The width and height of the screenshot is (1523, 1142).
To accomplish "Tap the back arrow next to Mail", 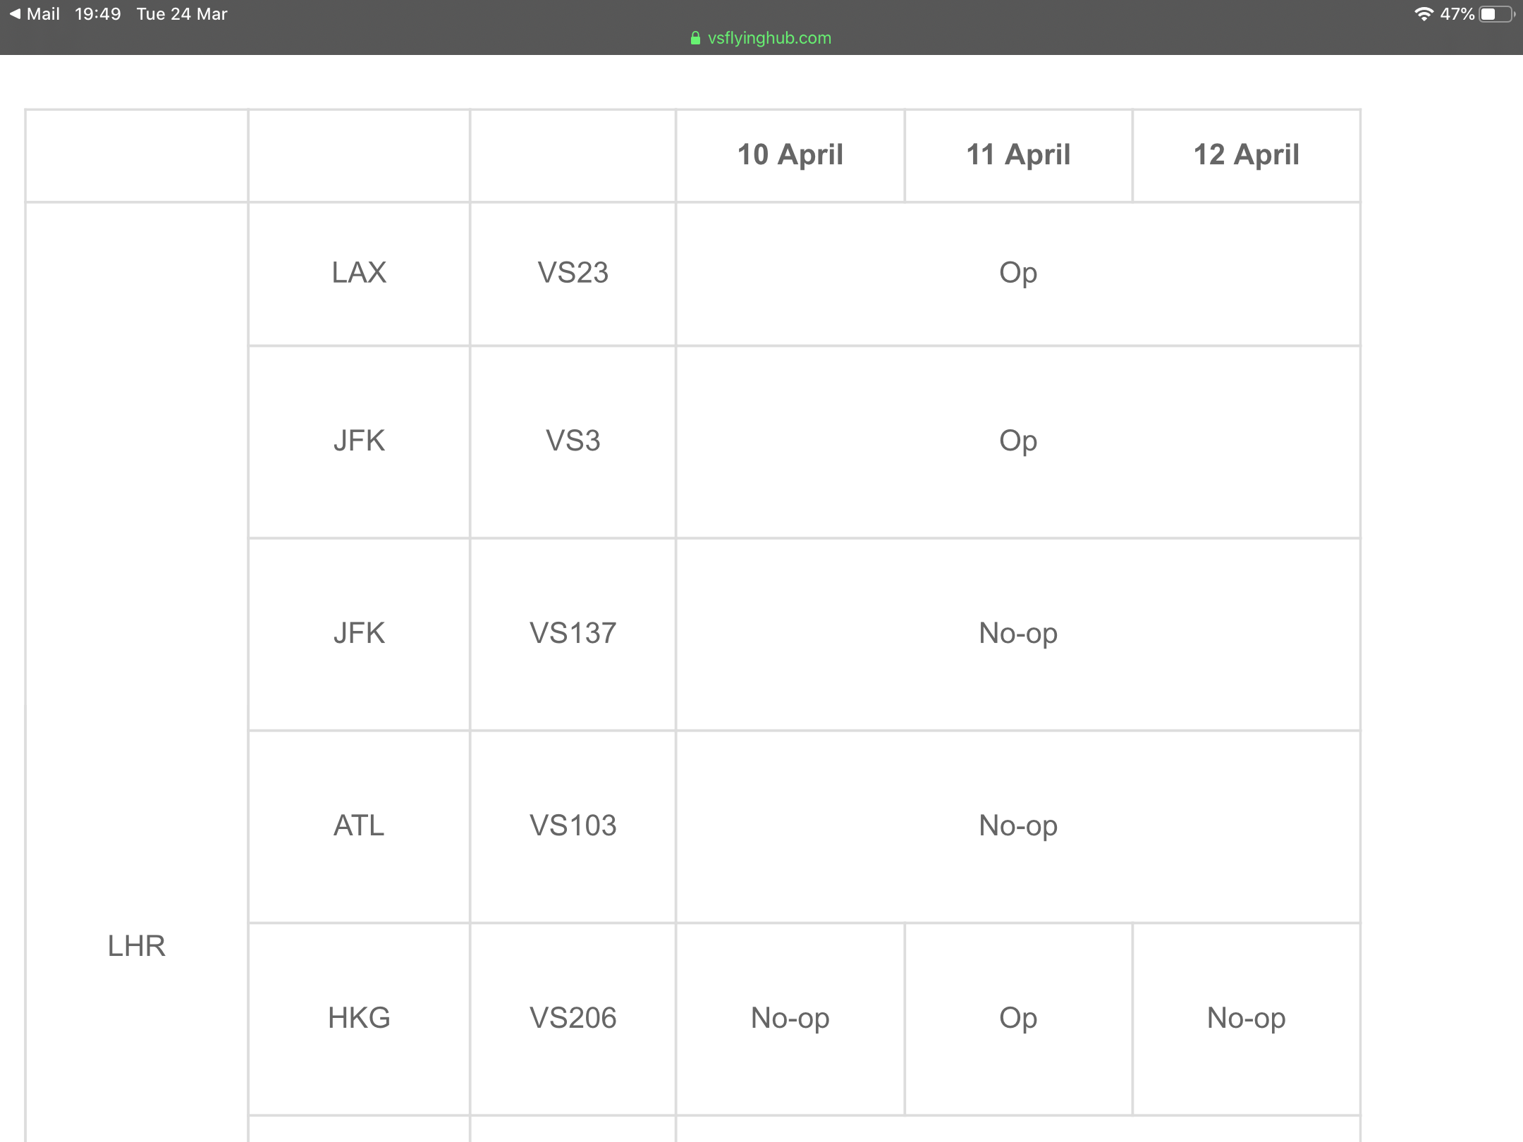I will point(15,14).
